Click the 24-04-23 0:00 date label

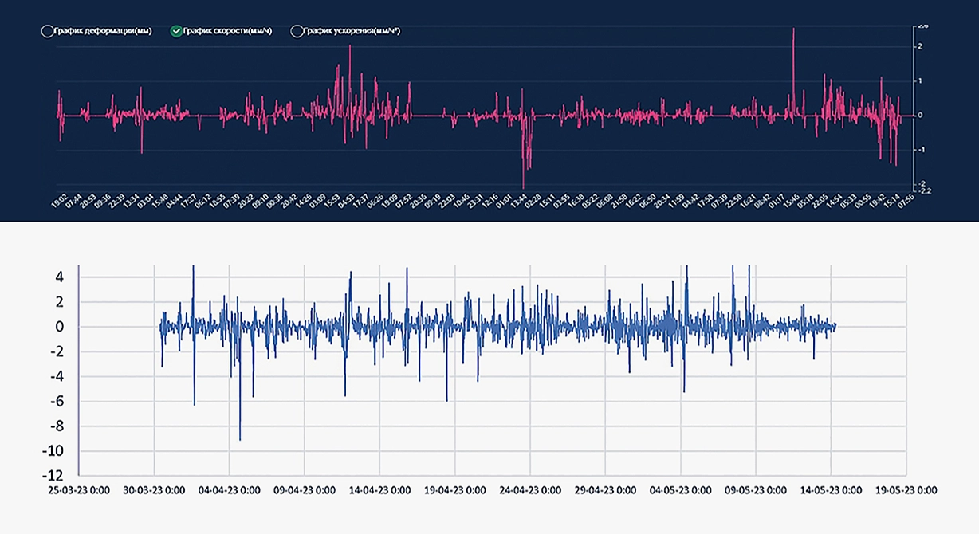click(529, 489)
